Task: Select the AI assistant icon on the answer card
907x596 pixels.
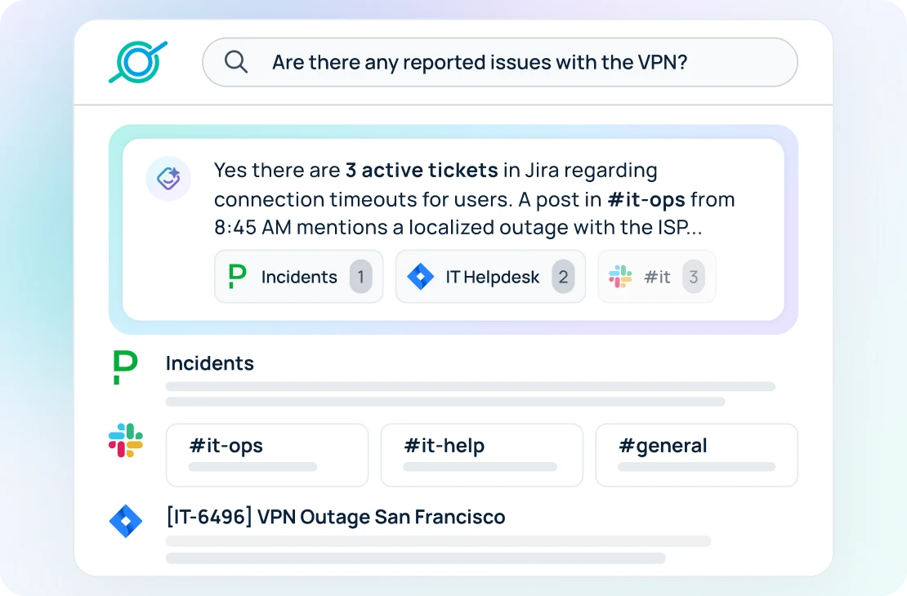Action: (168, 178)
